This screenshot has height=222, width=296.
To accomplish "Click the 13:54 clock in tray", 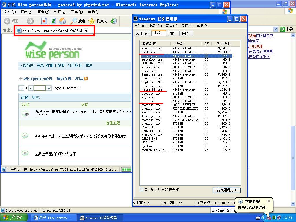I will click(288, 218).
